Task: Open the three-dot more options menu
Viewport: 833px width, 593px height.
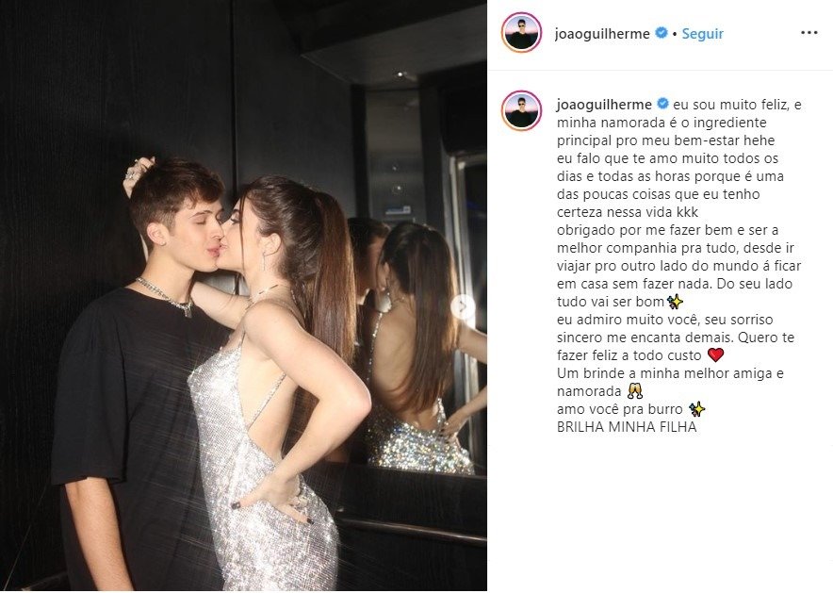Action: 808,33
